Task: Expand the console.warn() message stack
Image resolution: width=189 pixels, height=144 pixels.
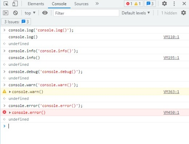Action: click(x=10, y=92)
